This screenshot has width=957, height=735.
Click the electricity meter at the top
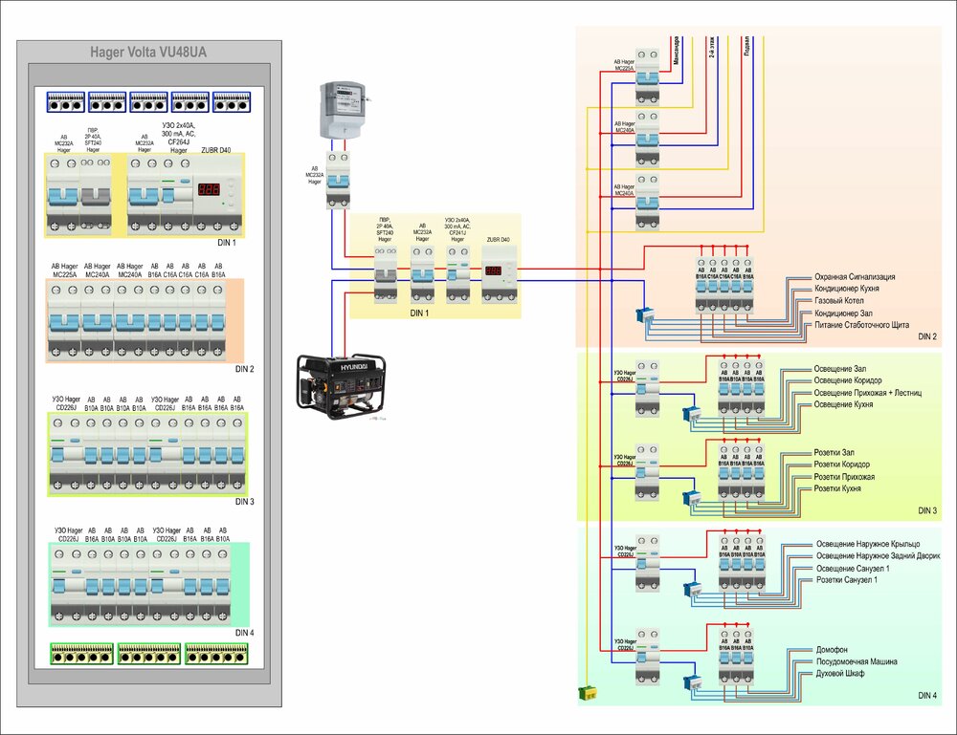pos(343,110)
